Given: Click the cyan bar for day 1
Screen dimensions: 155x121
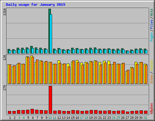Looking at the screenshot, I should tap(10, 52).
